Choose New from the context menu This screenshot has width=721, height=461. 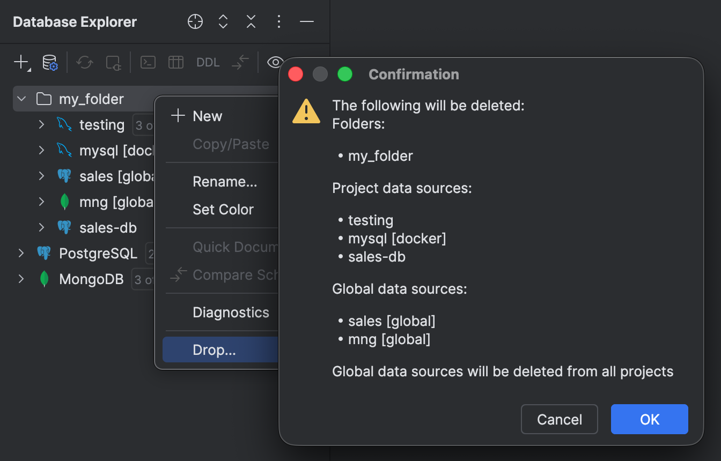click(x=220, y=116)
